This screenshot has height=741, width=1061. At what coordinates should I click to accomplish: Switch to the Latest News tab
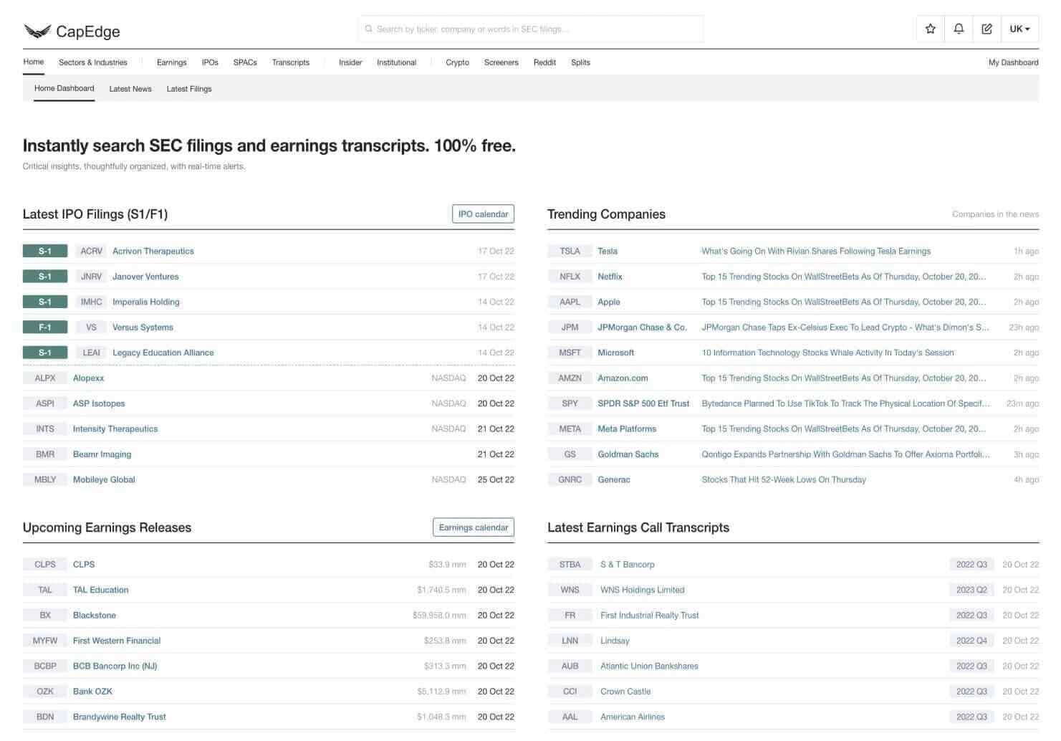click(130, 90)
